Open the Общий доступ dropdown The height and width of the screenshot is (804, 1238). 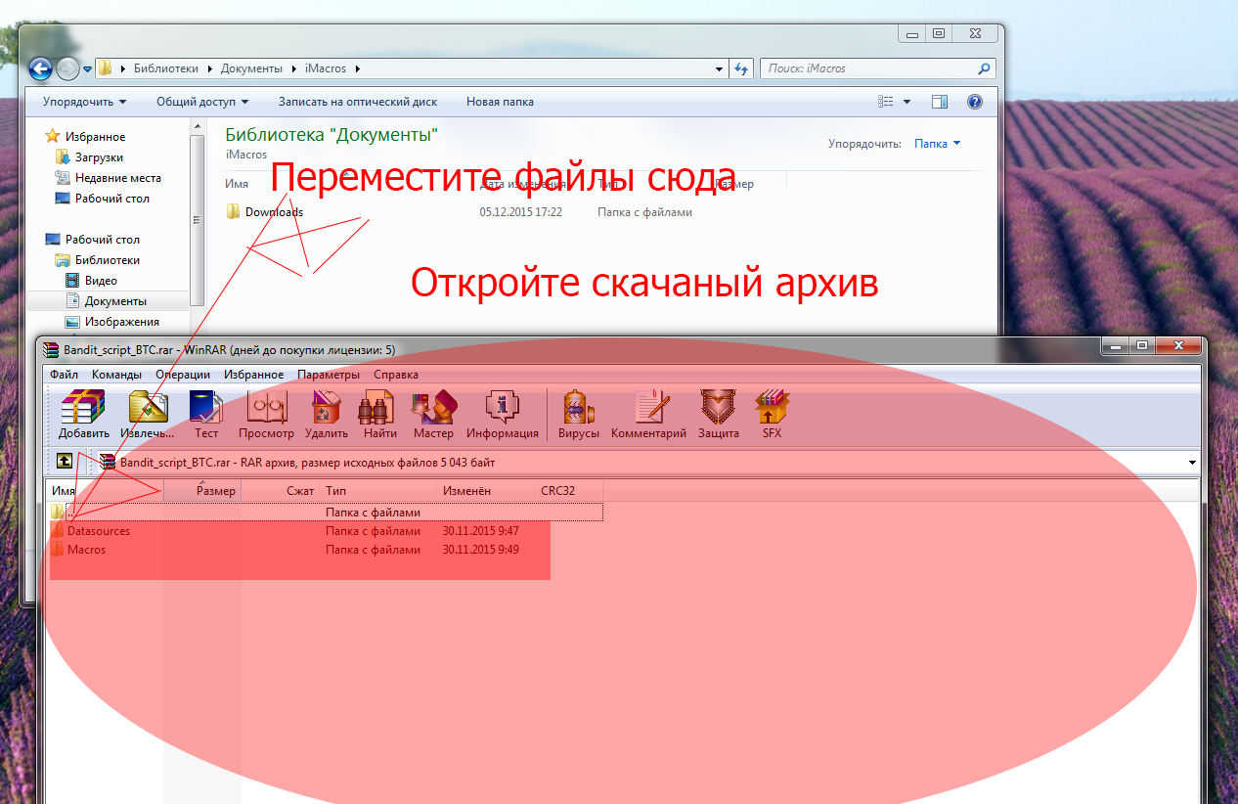(202, 102)
